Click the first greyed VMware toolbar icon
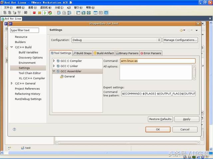Image resolution: width=213 pixels, height=159 pixels. [x=5, y=13]
